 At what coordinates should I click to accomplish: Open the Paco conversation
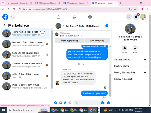point(25,86)
